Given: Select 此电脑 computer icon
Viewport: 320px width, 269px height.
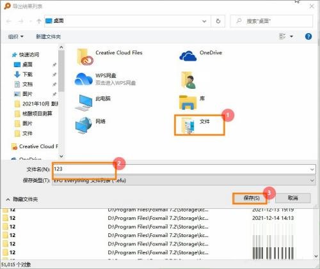Looking at the screenshot, I should coord(84,103).
